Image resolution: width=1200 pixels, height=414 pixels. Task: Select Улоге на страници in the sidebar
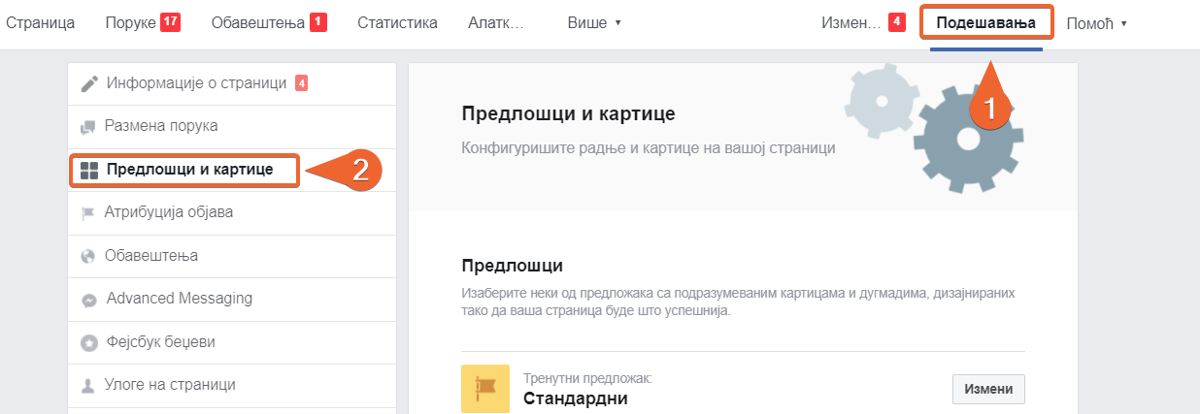click(x=170, y=385)
